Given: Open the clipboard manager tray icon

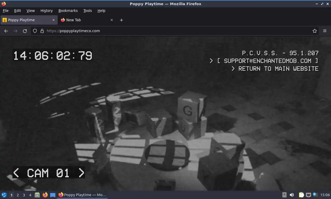Looking at the screenshot, I should 301,195.
